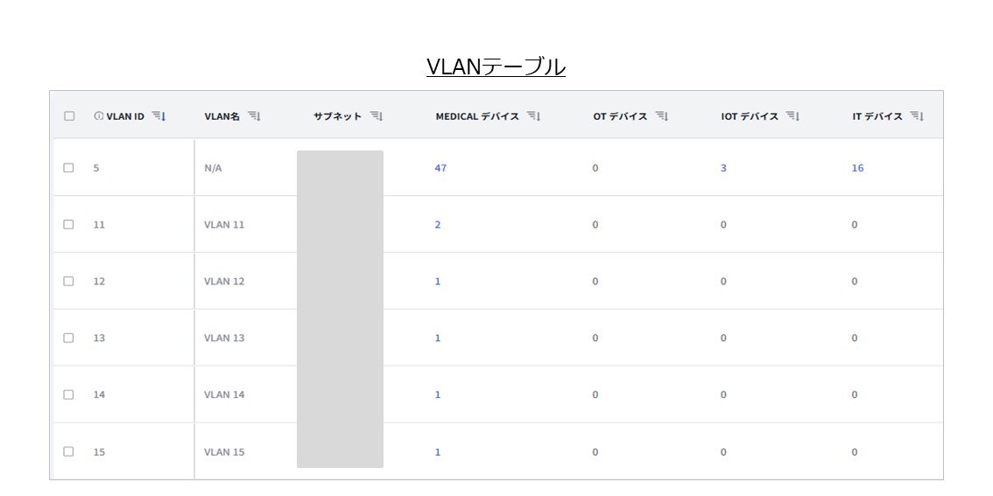Image resolution: width=993 pixels, height=496 pixels.
Task: Click the VLAN名 column filter icon
Action: 254,116
